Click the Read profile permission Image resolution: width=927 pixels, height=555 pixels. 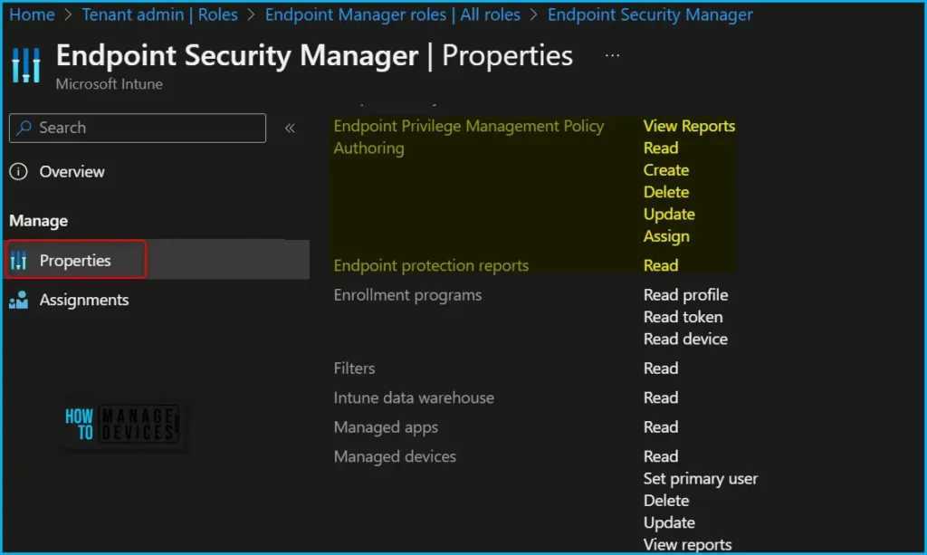click(686, 295)
